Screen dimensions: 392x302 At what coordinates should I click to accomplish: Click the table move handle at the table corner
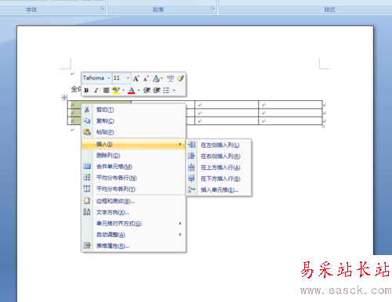64,98
